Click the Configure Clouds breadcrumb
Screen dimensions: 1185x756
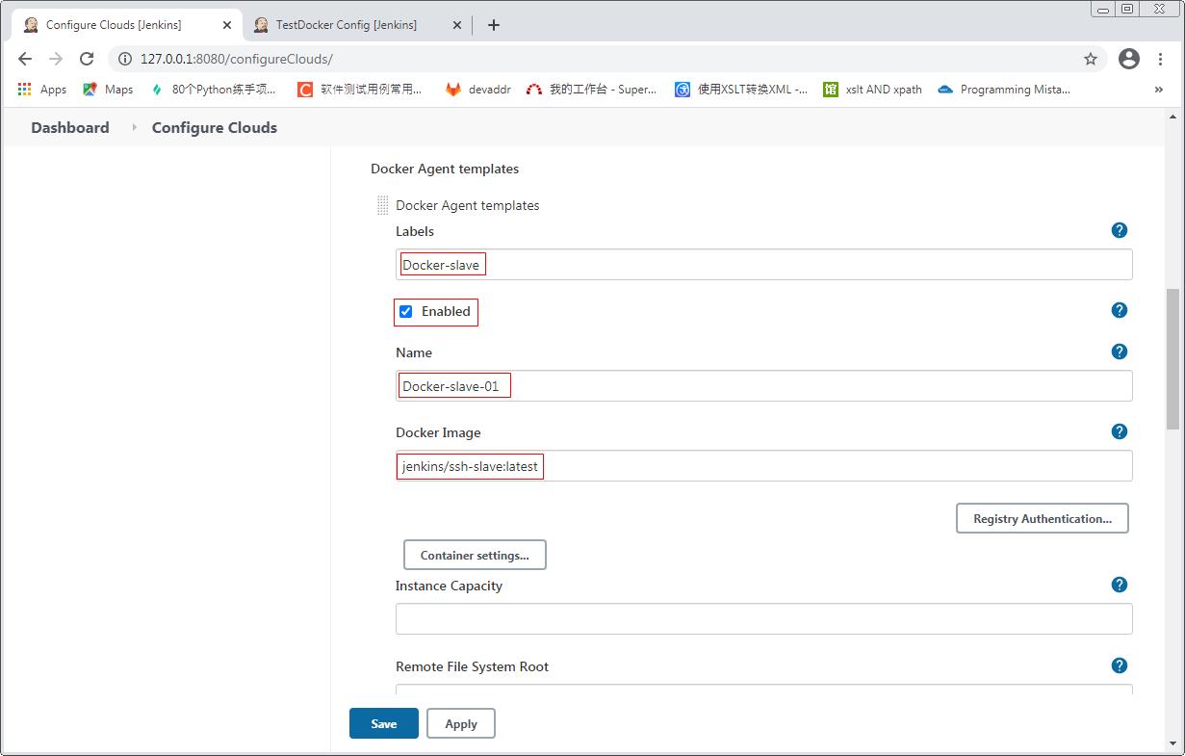click(215, 127)
